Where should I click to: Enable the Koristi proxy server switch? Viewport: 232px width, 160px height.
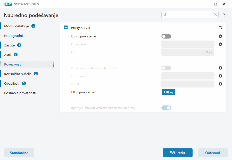pos(166,36)
